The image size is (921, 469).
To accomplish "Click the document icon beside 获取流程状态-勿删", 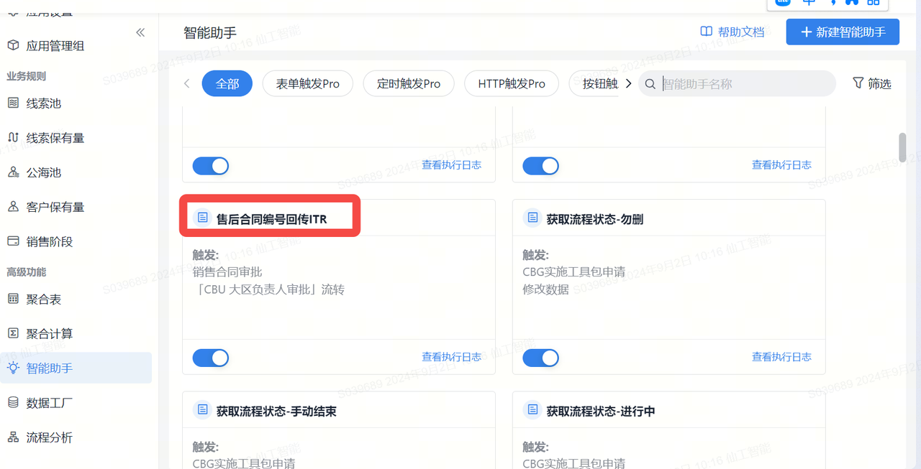I will [532, 218].
